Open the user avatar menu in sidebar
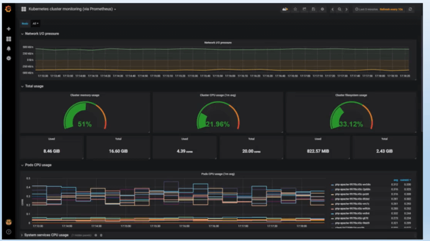 [x=8, y=222]
